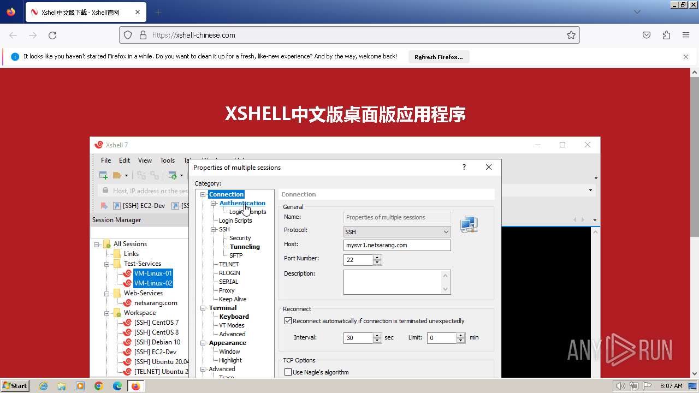This screenshot has width=699, height=393.
Task: Increase the reconnect Interval stepper
Action: click(377, 335)
